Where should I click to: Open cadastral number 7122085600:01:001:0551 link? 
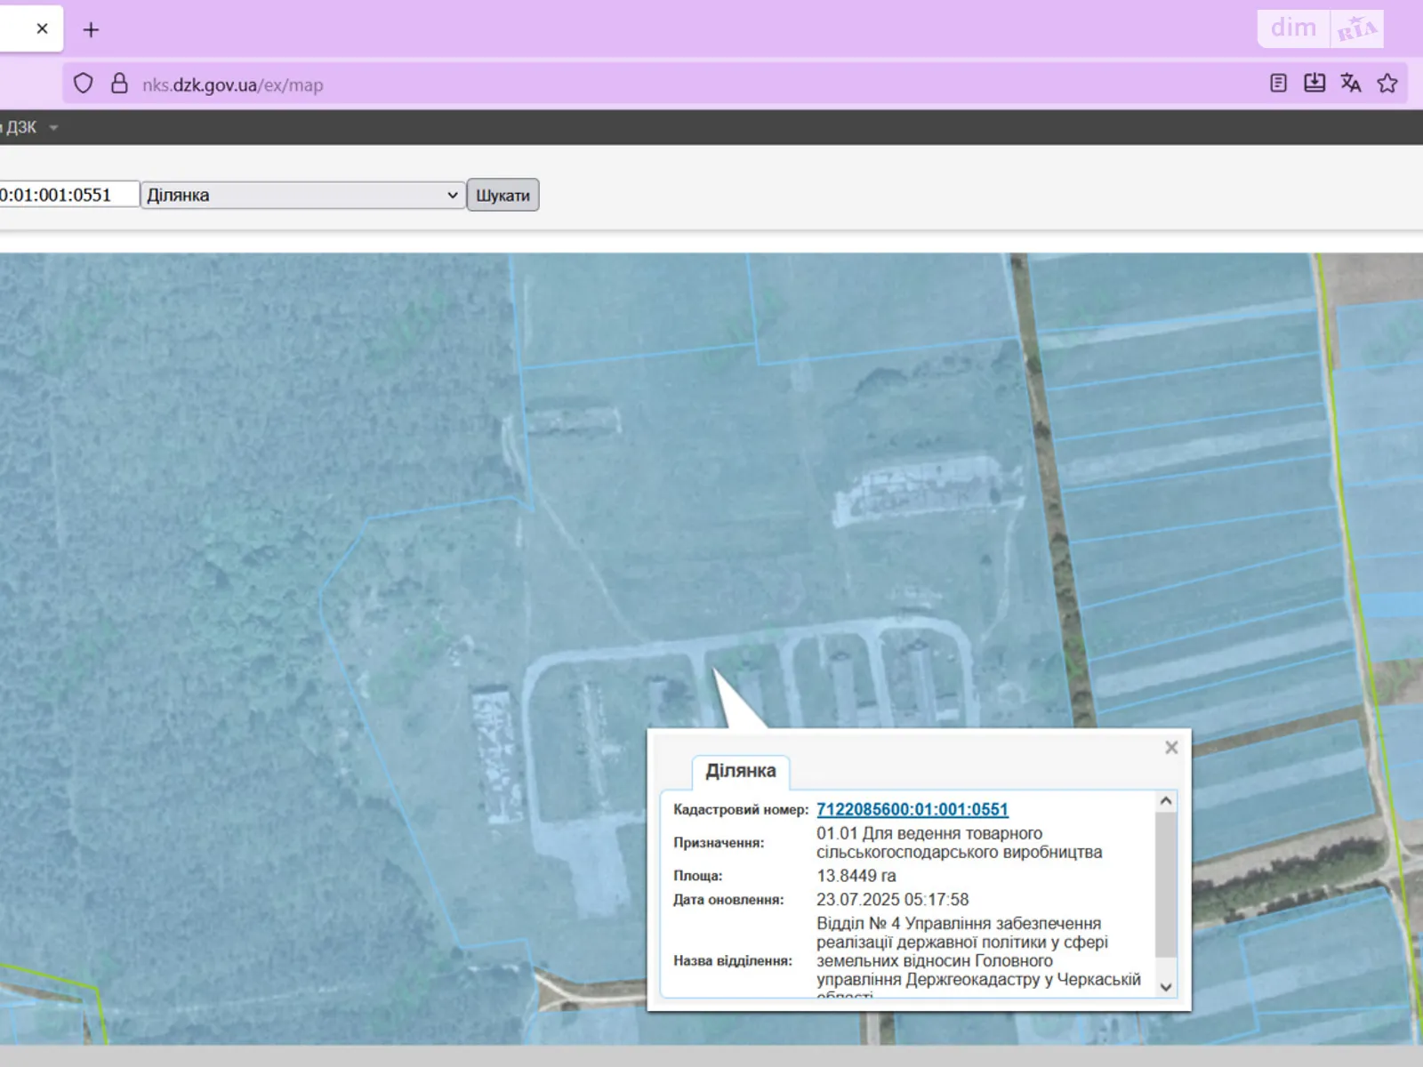[912, 809]
